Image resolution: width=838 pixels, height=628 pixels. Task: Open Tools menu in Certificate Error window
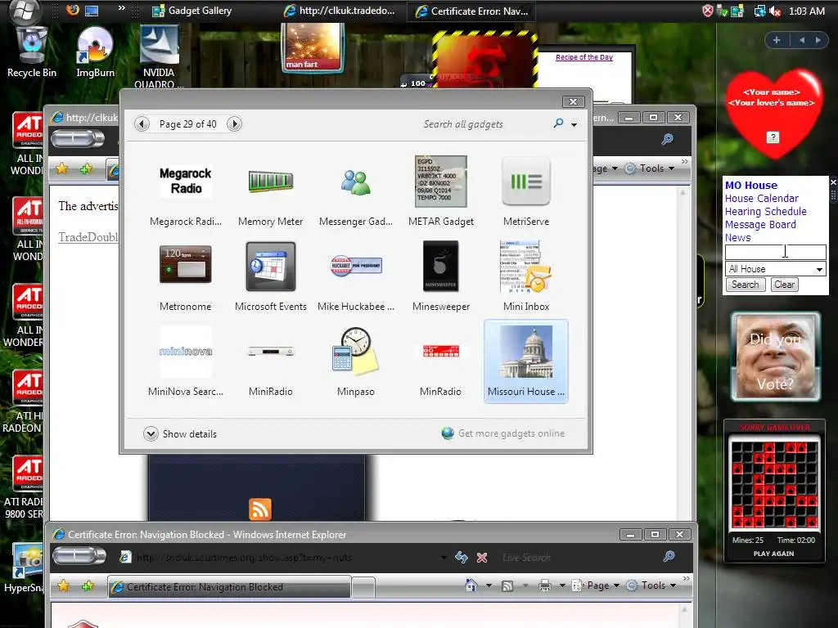pos(651,585)
